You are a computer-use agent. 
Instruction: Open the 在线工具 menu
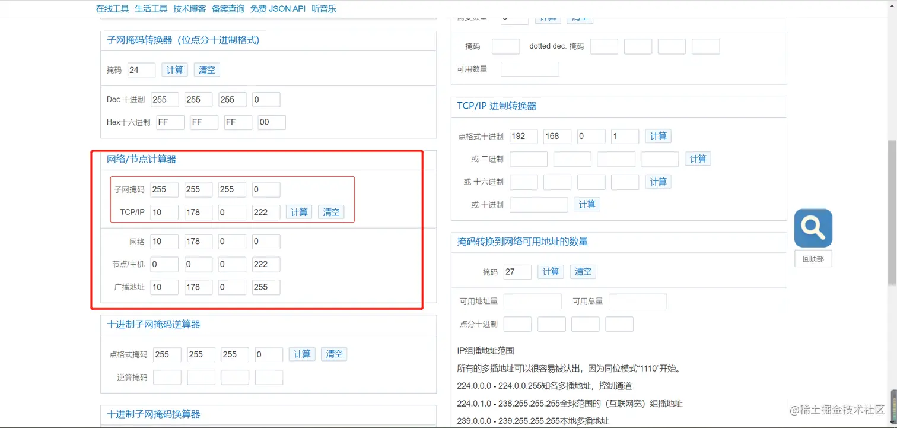point(113,9)
